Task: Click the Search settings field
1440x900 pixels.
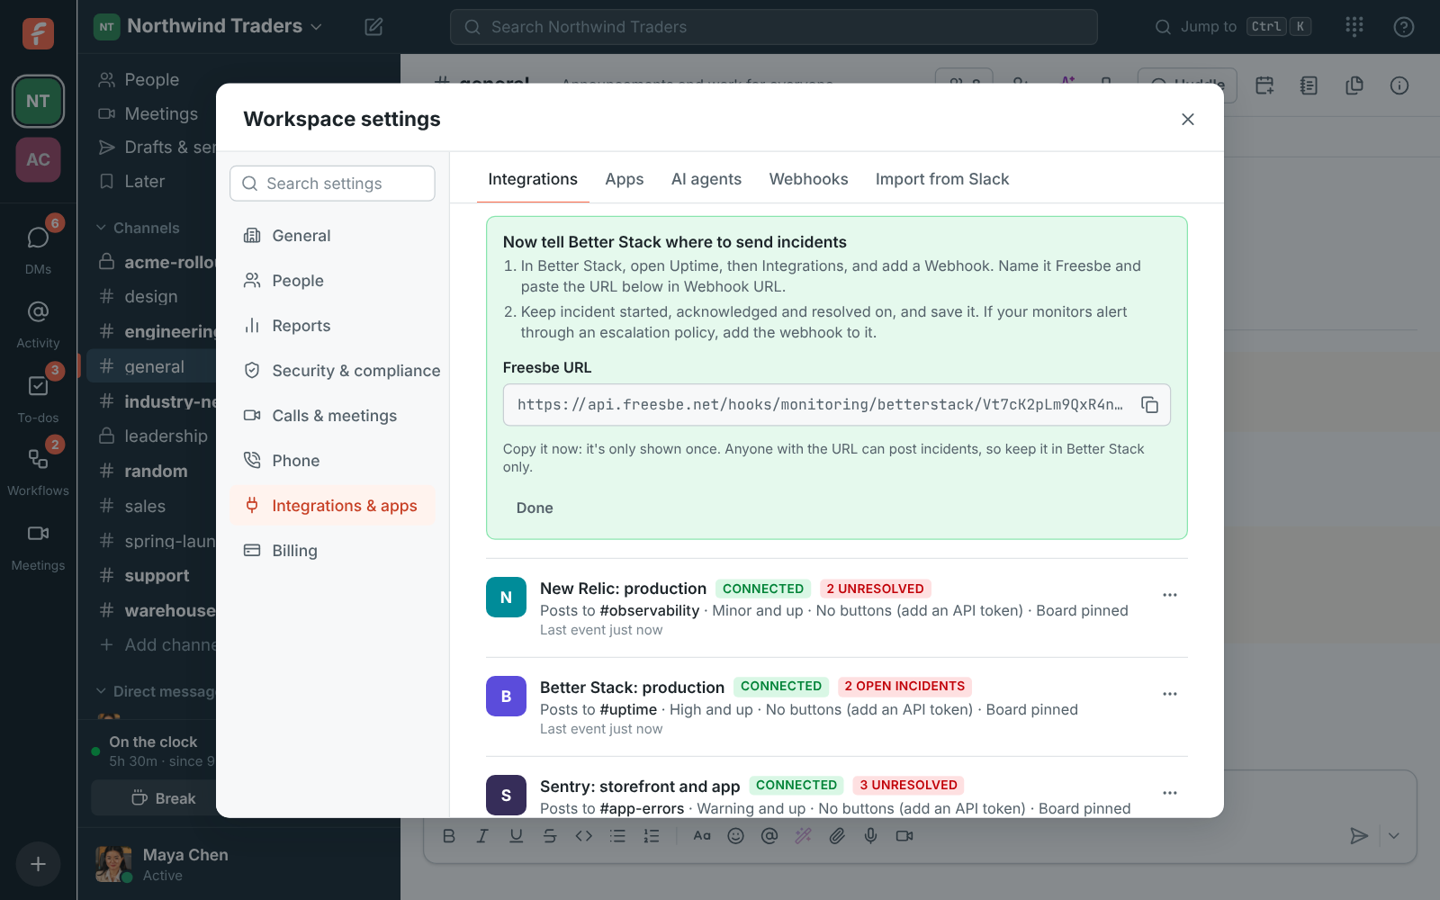Action: pos(333,184)
